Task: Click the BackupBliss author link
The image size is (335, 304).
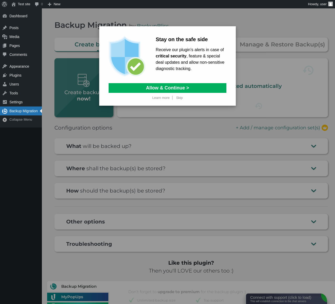Action: [153, 26]
